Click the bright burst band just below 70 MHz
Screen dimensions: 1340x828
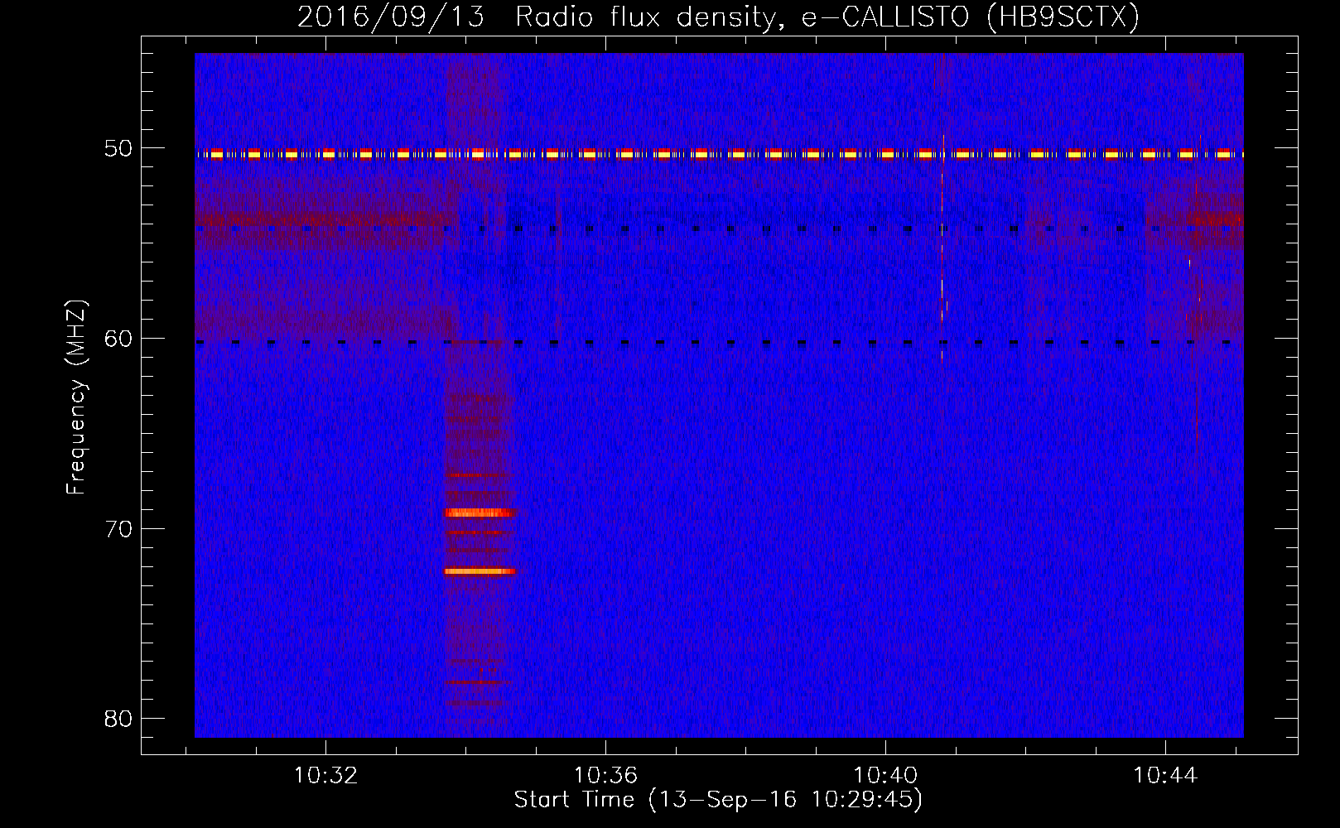tap(480, 513)
